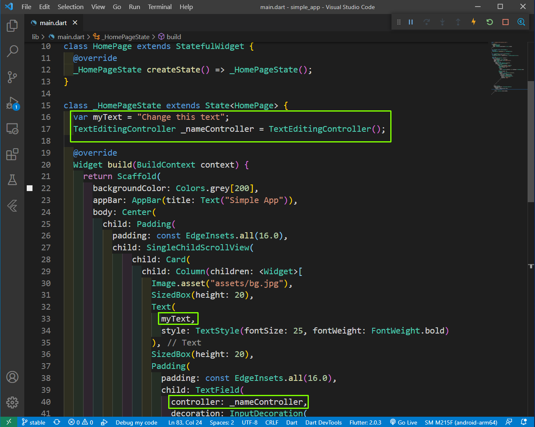Open Dart DevTools widget inspector icon
Image resolution: width=535 pixels, height=427 pixels.
(x=521, y=22)
